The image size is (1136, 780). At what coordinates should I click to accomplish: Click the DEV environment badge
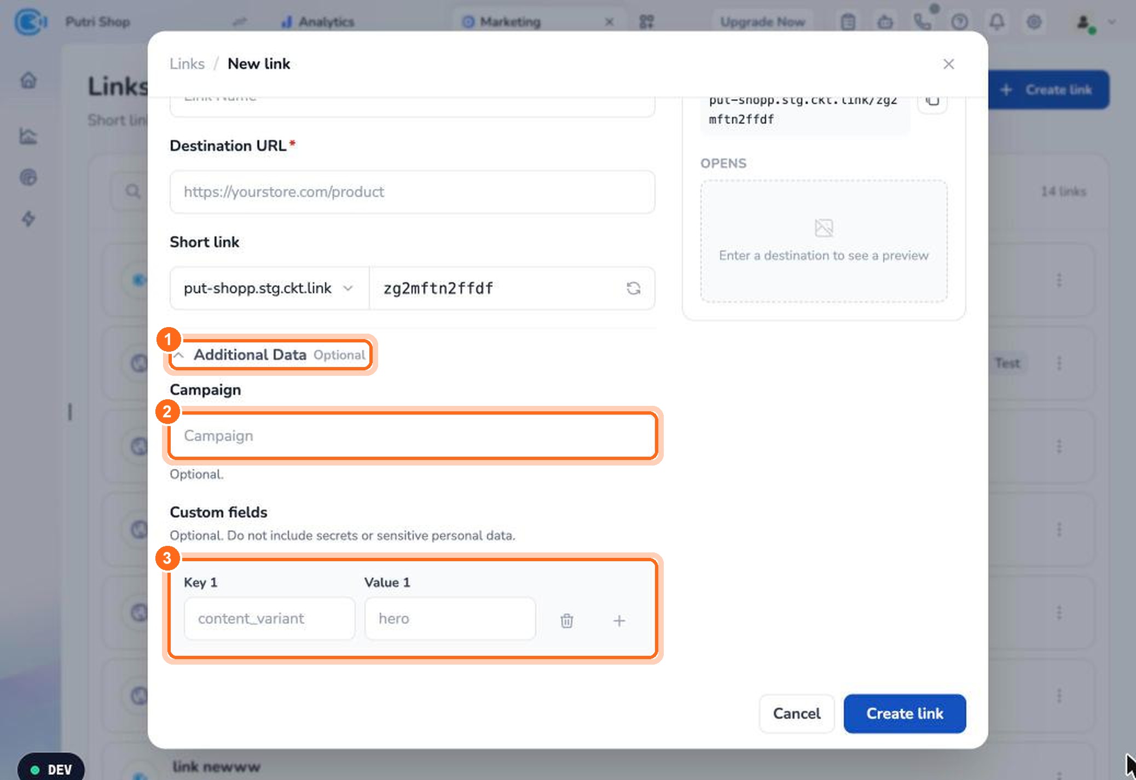tap(51, 769)
